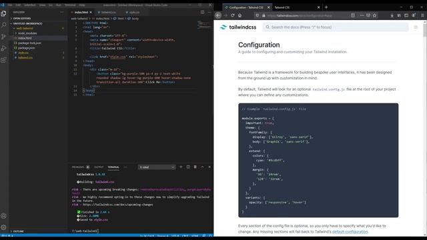Switch to the style.css editor tab

[x=135, y=12]
